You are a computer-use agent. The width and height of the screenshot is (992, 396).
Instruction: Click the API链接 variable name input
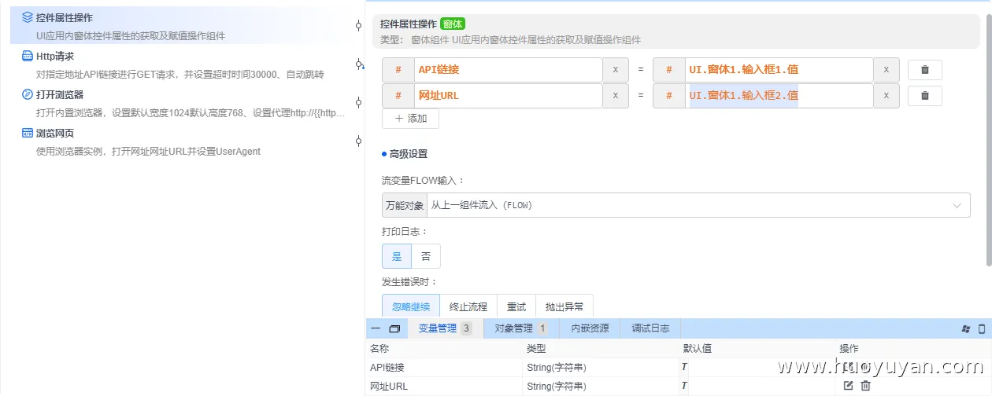(x=509, y=70)
